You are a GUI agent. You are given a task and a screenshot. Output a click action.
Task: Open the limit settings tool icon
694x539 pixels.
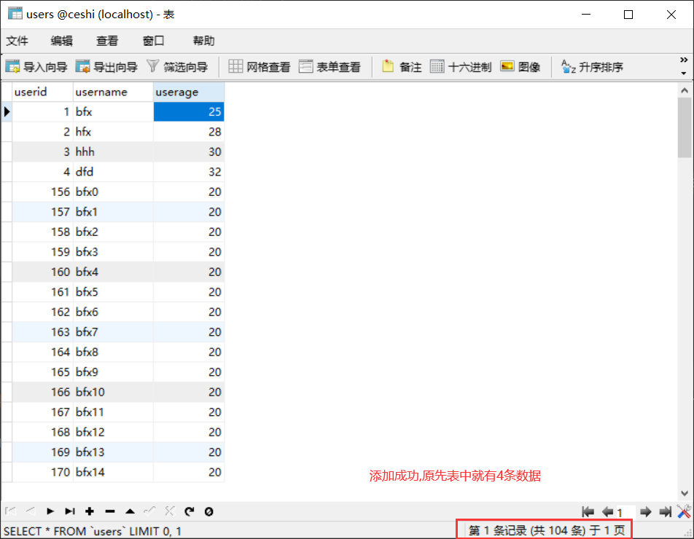[x=684, y=511]
